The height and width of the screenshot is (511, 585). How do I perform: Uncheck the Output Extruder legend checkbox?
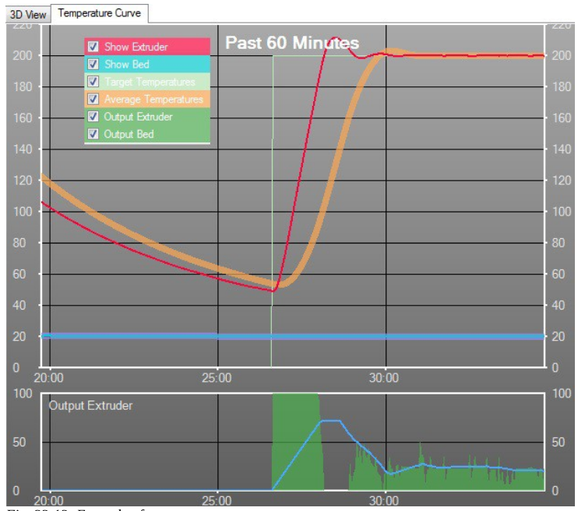point(93,117)
